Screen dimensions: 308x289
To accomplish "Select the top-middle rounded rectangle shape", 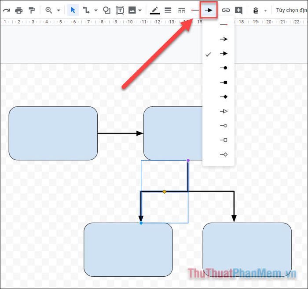I will [173, 134].
